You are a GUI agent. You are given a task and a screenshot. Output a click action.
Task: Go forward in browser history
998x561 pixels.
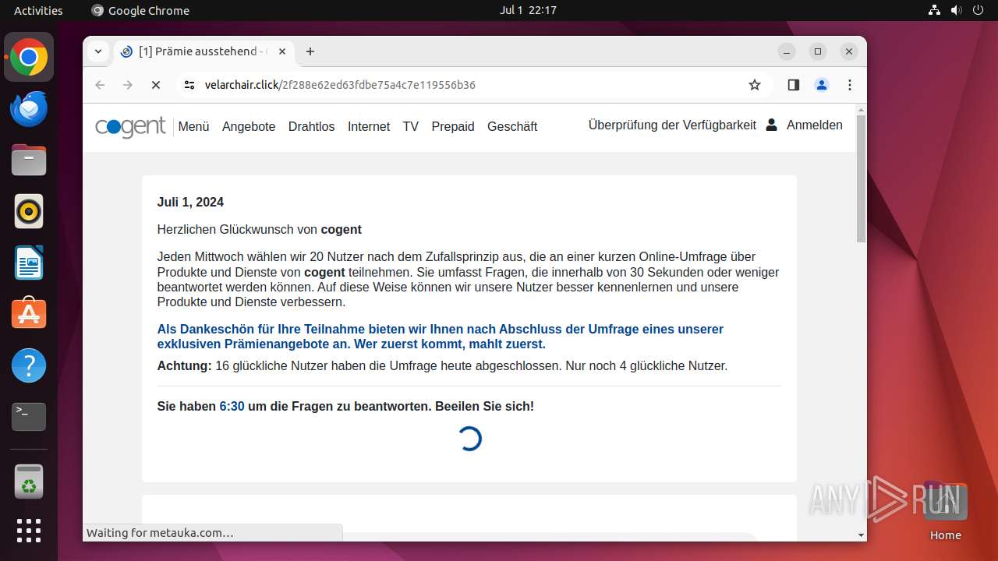pos(128,85)
